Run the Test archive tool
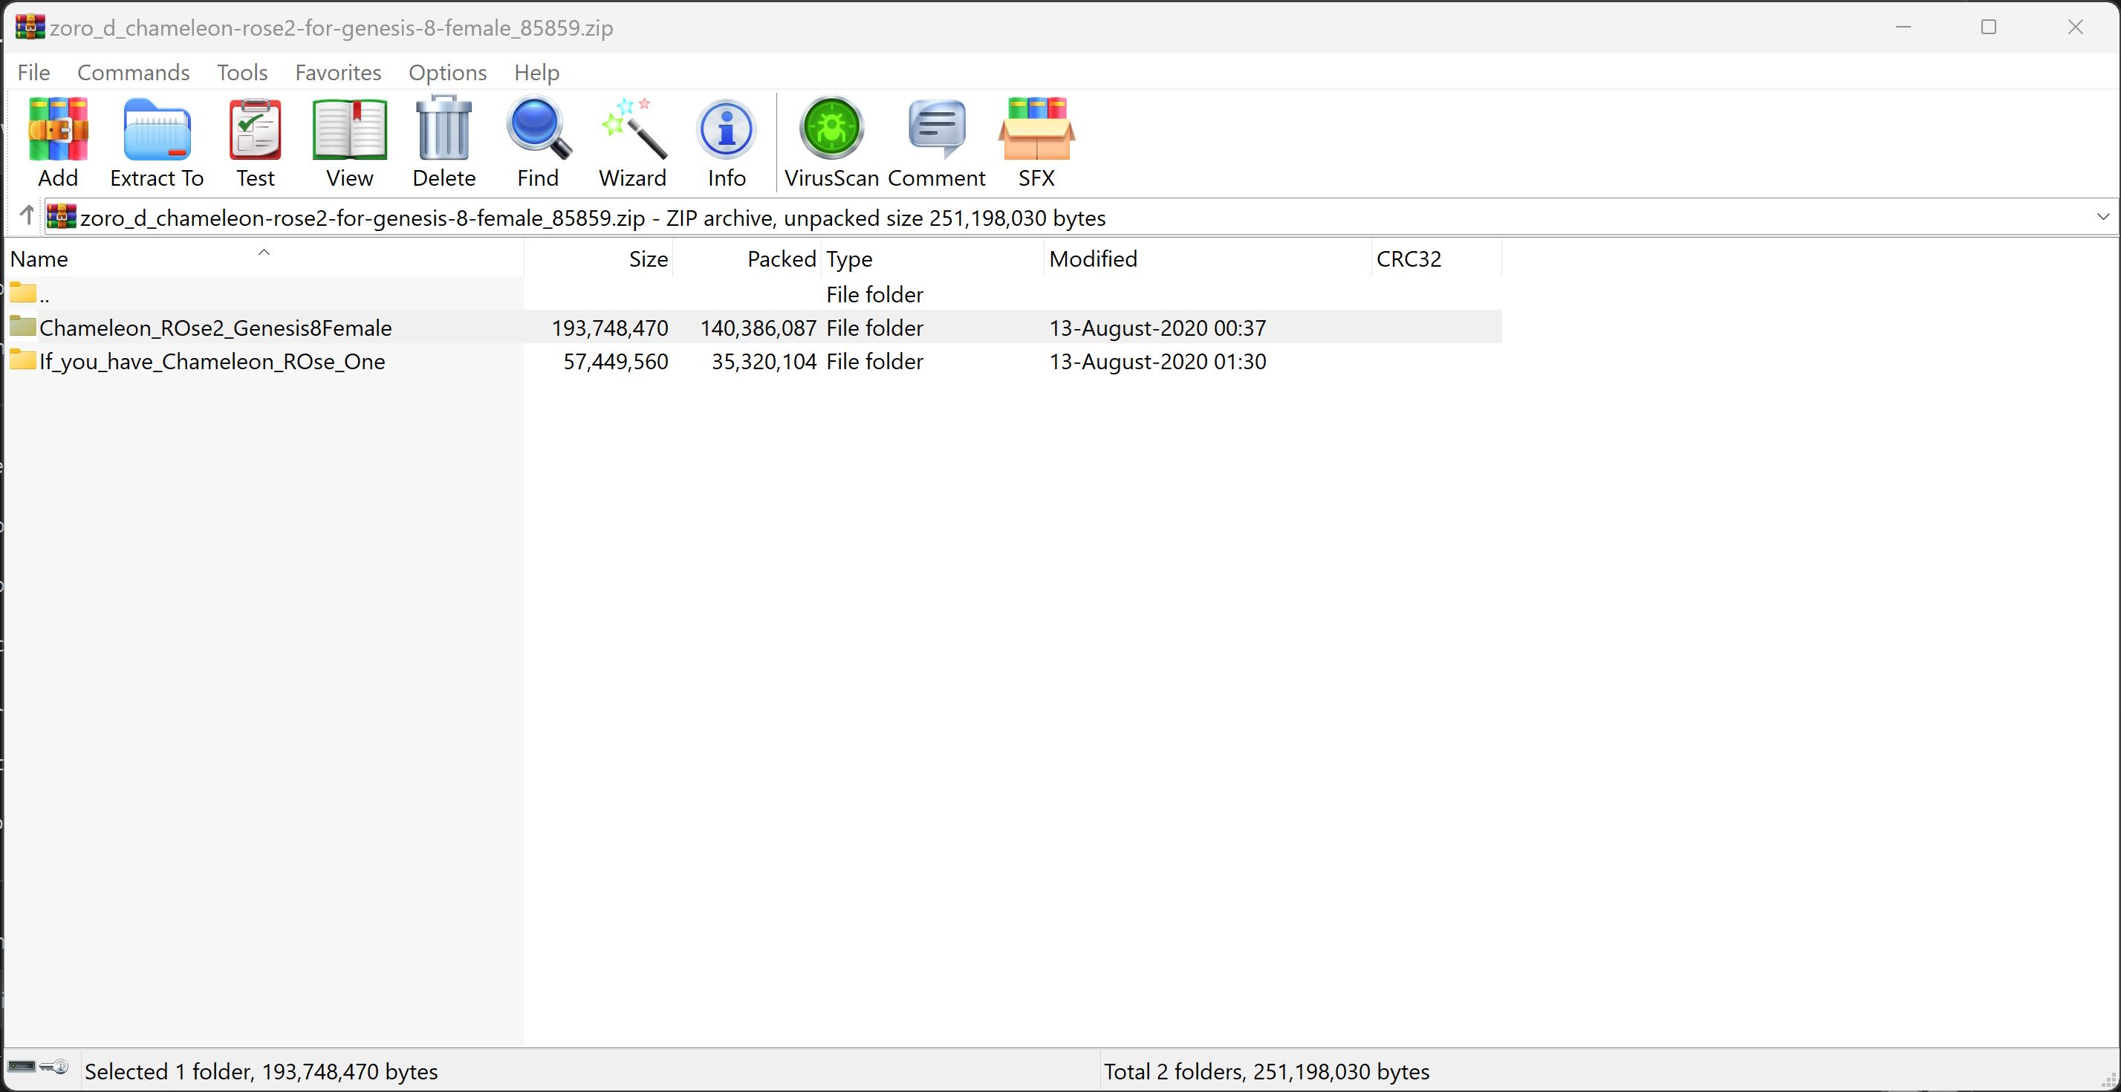The width and height of the screenshot is (2121, 1092). coord(256,142)
